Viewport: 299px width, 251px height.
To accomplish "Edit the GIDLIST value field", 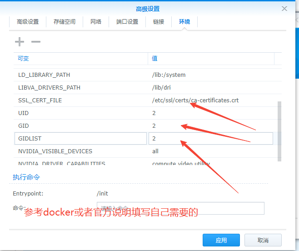I will pos(211,138).
